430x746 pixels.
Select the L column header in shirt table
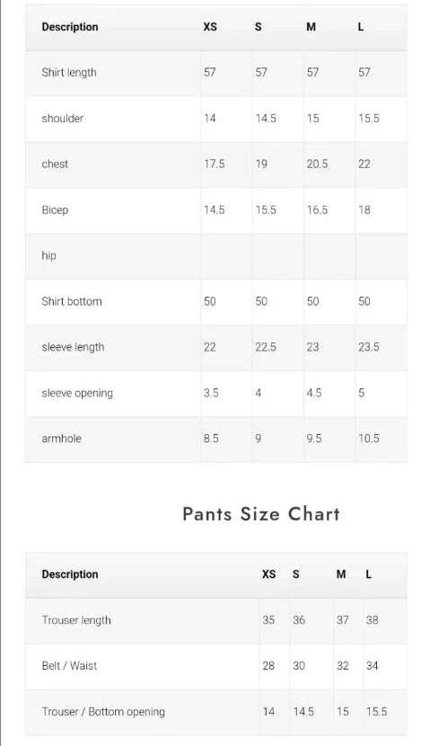click(x=361, y=27)
